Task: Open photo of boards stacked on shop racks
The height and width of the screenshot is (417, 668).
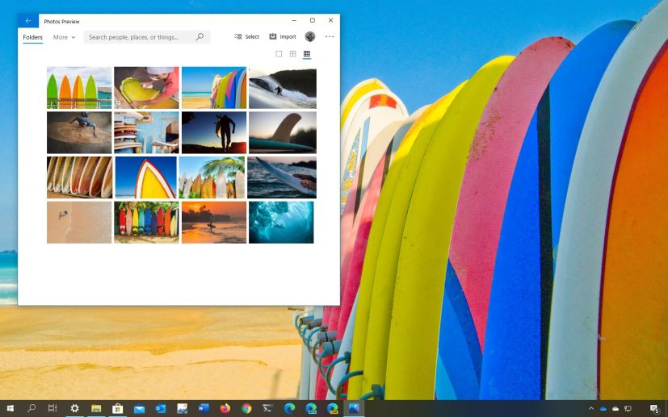Action: point(146,132)
